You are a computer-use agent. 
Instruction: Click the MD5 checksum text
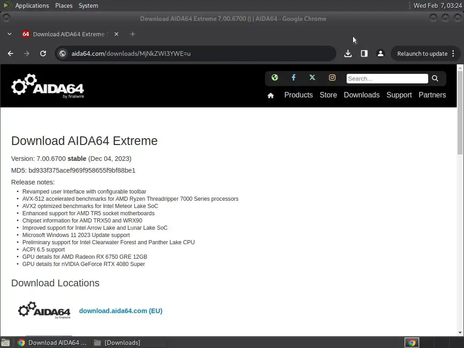pyautogui.click(x=73, y=170)
